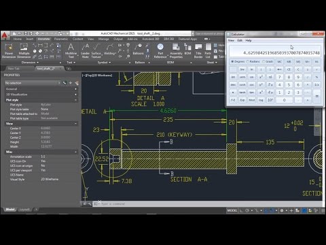The width and height of the screenshot is (326, 245).
Task: Select the Multiple Dimension tool
Action: coord(24,51)
